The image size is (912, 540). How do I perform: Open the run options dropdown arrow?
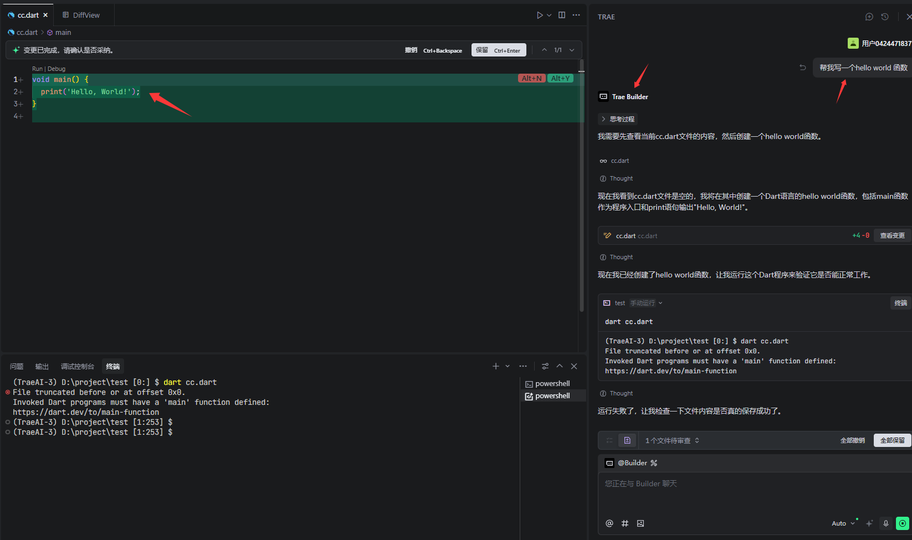[x=549, y=15]
